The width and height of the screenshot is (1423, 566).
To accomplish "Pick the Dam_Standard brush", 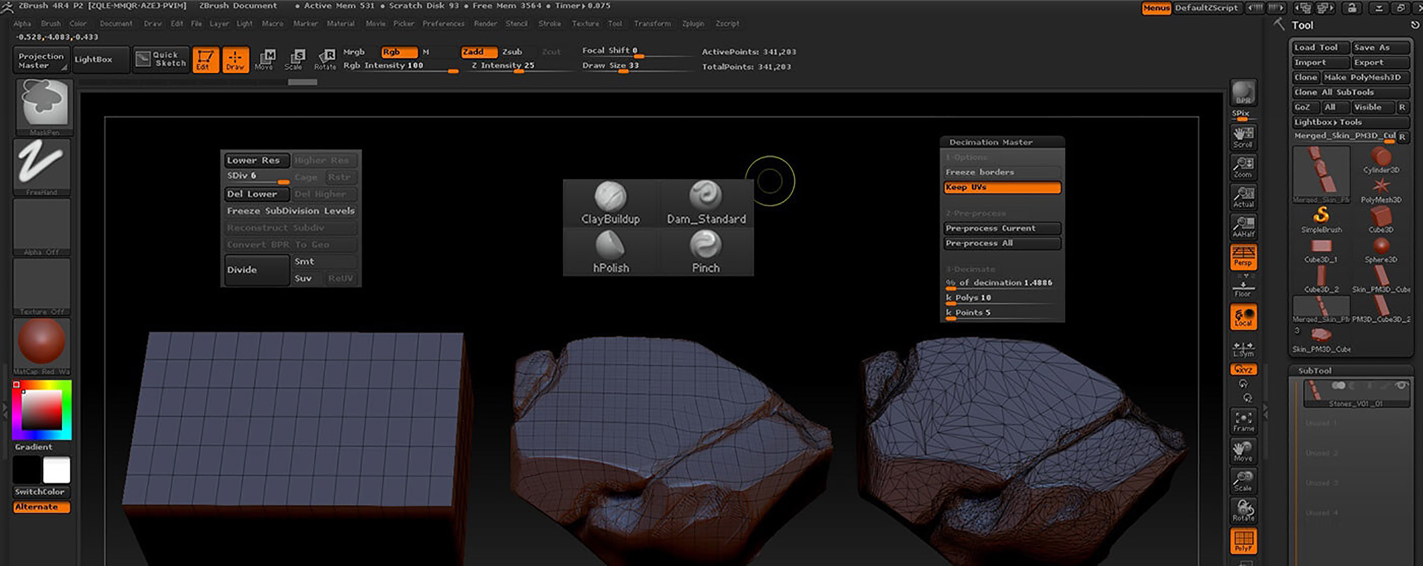I will tap(706, 203).
